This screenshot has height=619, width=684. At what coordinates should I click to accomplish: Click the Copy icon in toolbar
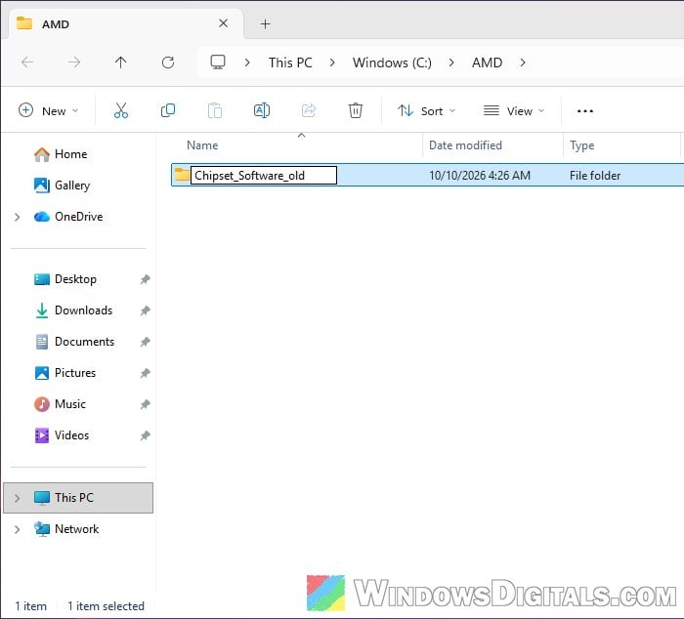coord(168,110)
